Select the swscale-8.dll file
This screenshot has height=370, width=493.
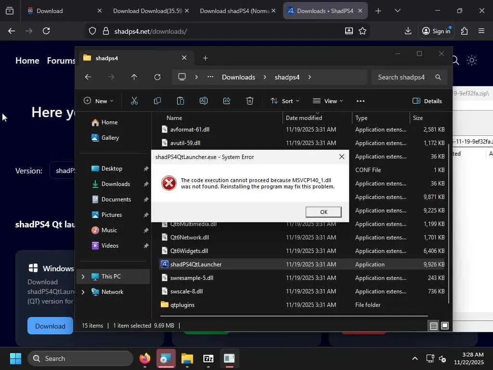point(186,291)
